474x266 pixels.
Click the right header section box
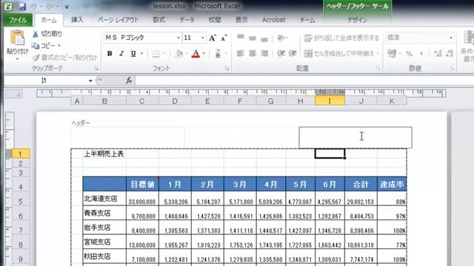(355, 137)
